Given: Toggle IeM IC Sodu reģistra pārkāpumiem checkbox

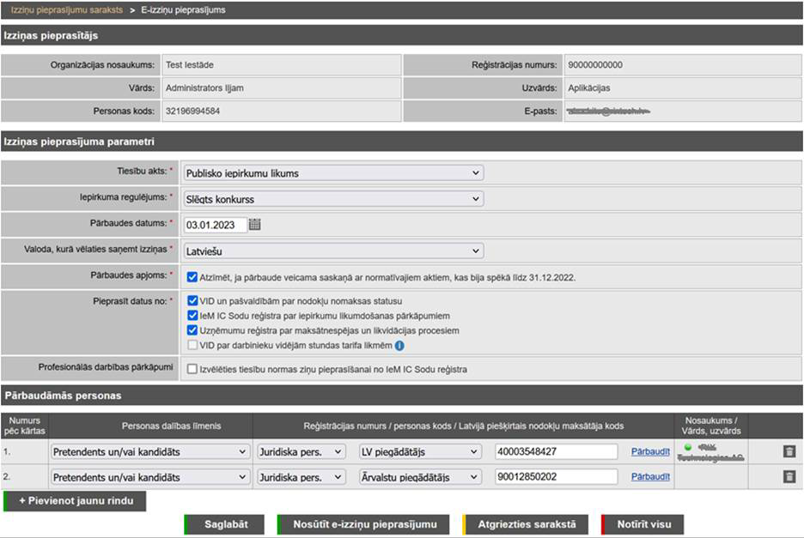Looking at the screenshot, I should pyautogui.click(x=192, y=316).
